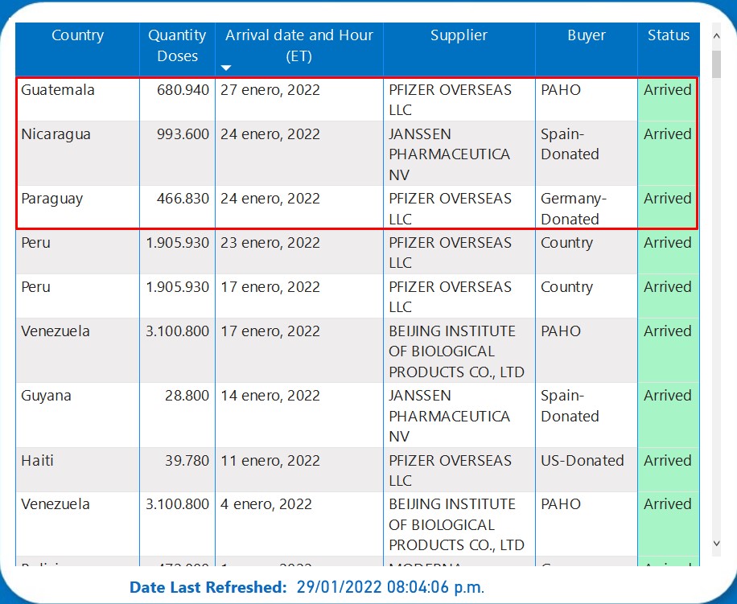The width and height of the screenshot is (737, 604).
Task: Click the scrollbar down arrow
Action: point(716,544)
